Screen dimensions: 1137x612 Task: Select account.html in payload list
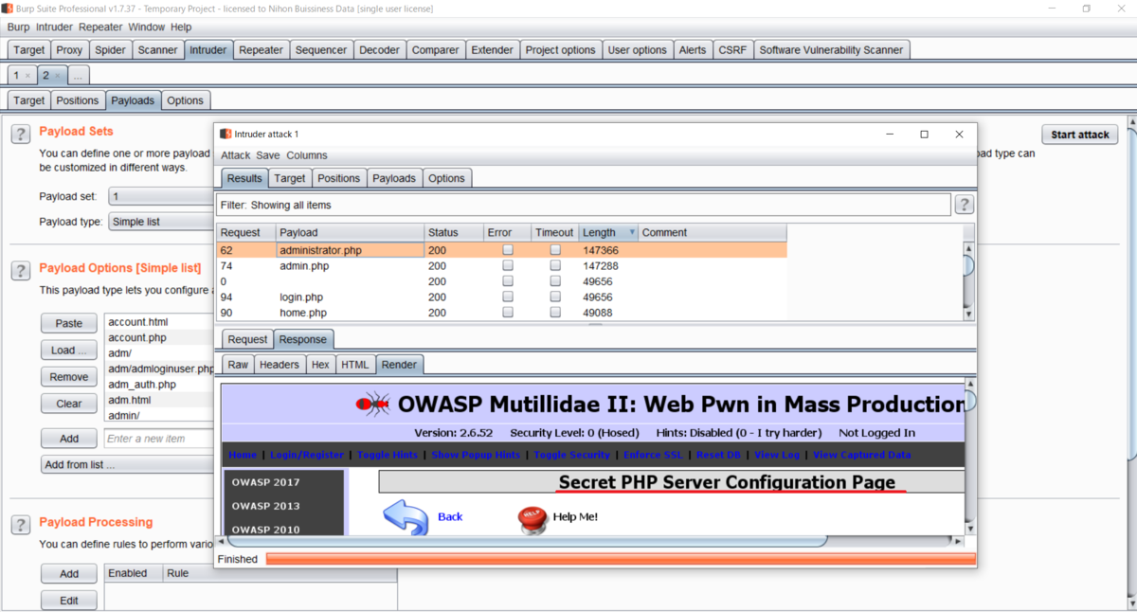[x=159, y=322]
